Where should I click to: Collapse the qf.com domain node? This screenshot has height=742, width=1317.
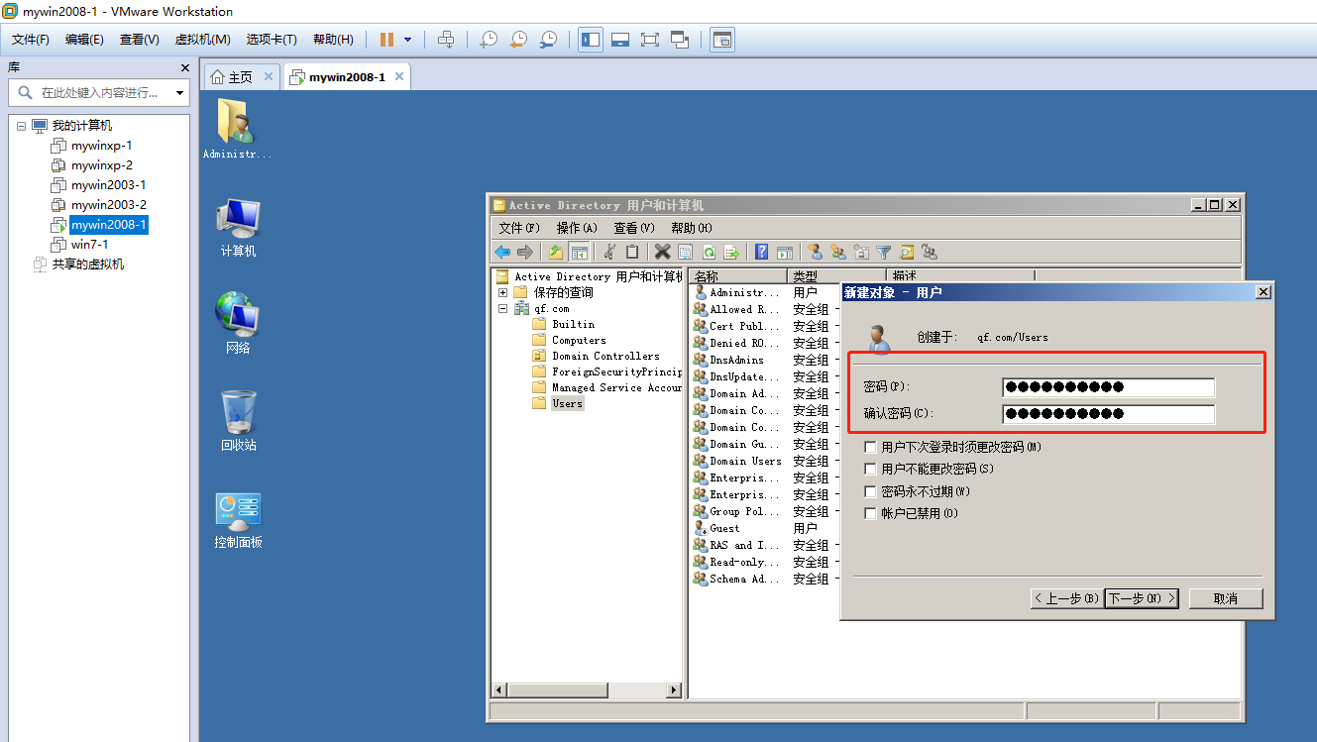coord(503,308)
